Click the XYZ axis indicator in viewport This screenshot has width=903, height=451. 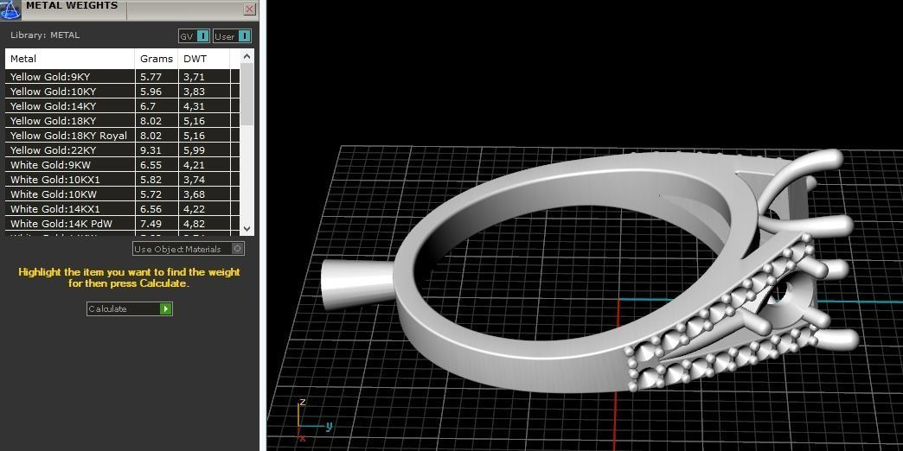[x=314, y=420]
